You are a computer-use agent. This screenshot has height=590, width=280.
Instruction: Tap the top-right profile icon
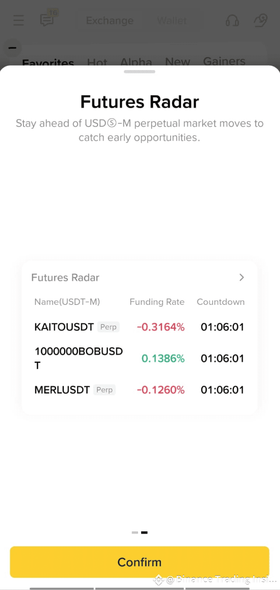tap(261, 20)
